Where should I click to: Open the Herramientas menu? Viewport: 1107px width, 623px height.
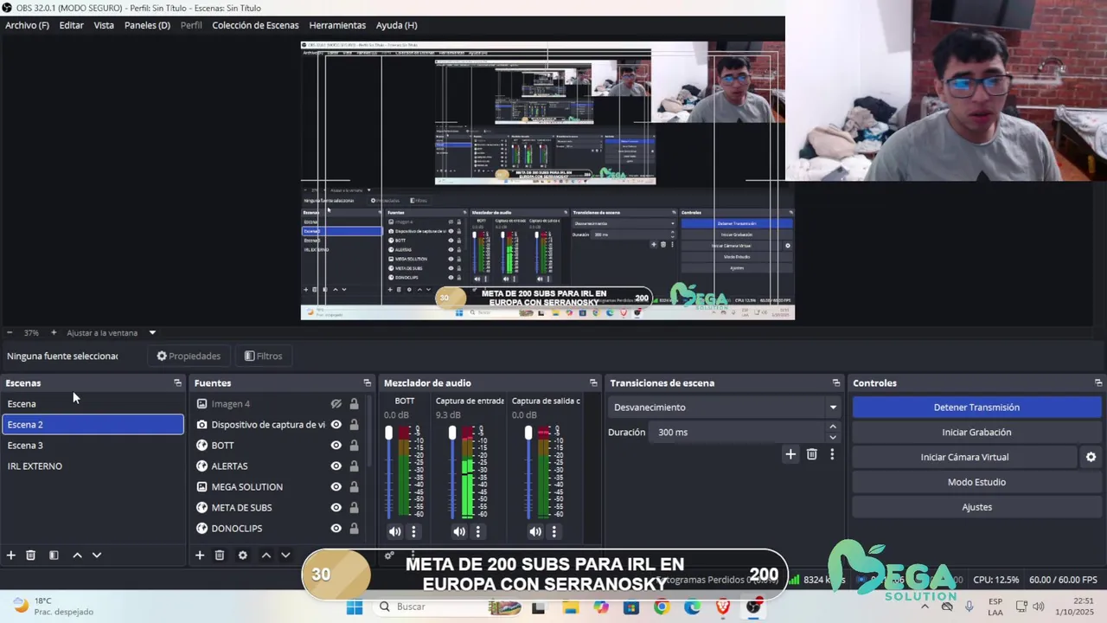tap(337, 25)
